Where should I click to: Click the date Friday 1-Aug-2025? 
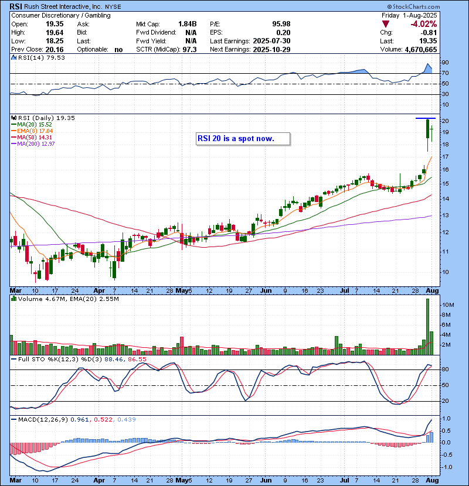point(409,15)
